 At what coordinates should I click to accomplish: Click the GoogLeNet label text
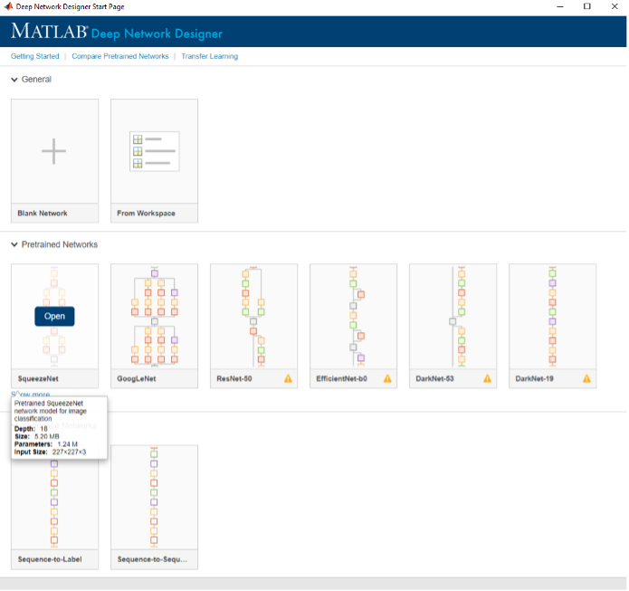coord(137,378)
